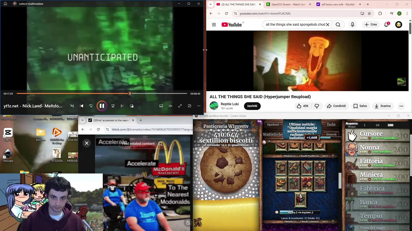Open Cookie Clicker Info menu
This screenshot has height=231, width=412.
[331, 124]
